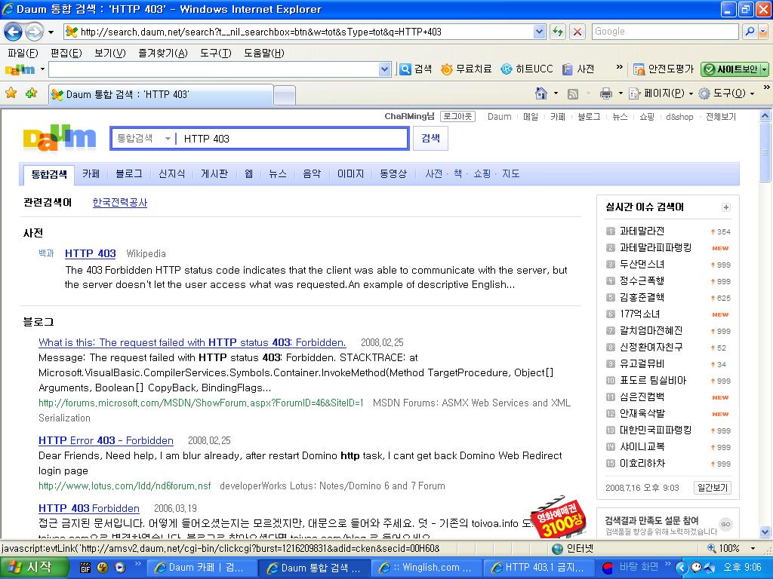The width and height of the screenshot is (773, 579).
Task: Open 'HTTP Error 403 - Forbidden' blog link
Action: click(106, 440)
